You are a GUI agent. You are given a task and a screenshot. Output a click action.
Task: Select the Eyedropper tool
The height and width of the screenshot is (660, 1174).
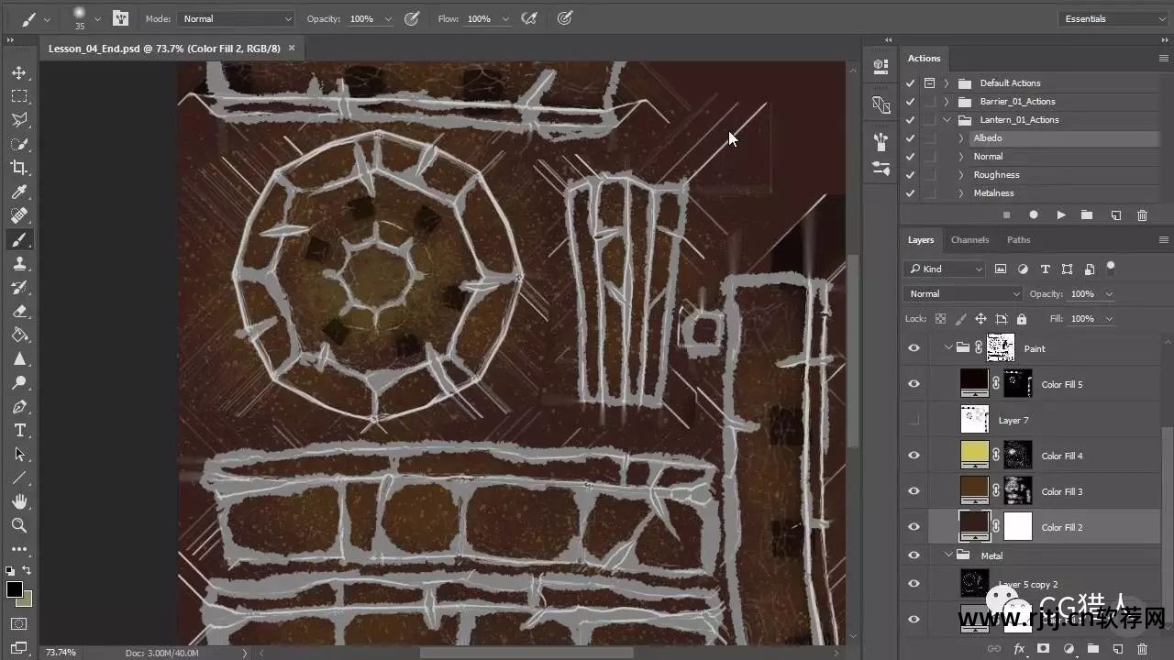pyautogui.click(x=19, y=192)
